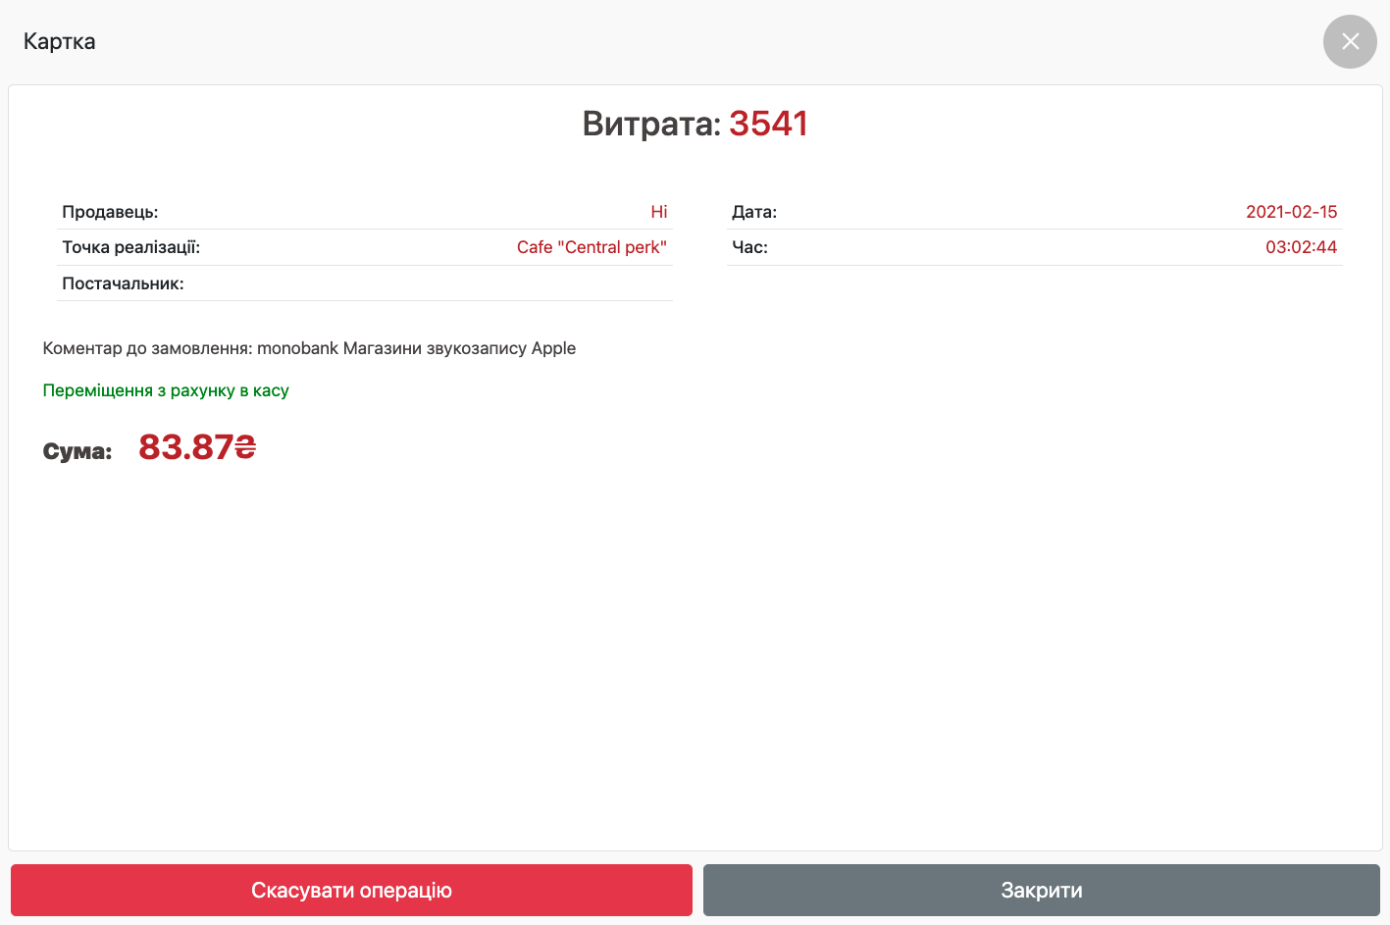Click green Переміщення з рахунку в касу text
Screen dimensions: 1390x925
[x=166, y=390]
